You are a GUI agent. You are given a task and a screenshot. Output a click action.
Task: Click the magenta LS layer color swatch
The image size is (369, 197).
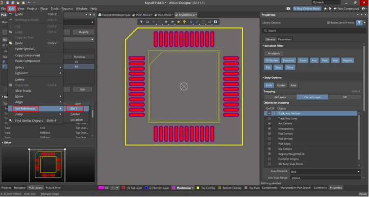point(101,188)
